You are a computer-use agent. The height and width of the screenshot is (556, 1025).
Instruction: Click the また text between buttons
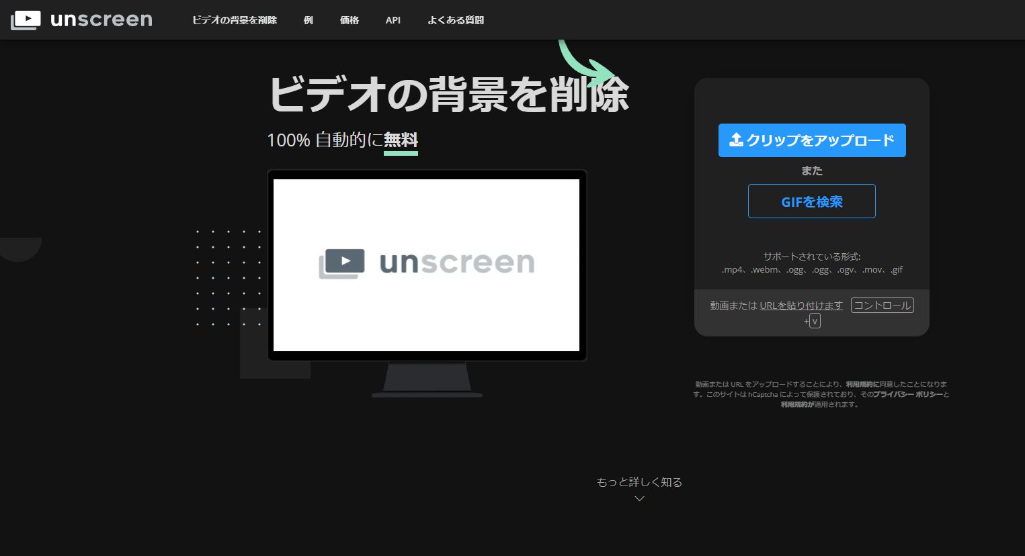pyautogui.click(x=812, y=171)
